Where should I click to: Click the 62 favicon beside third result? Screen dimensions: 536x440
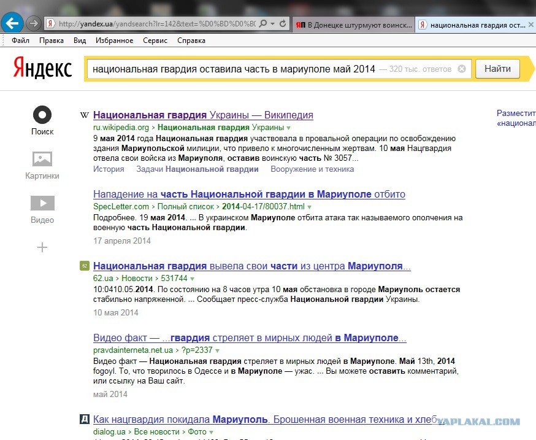(85, 266)
